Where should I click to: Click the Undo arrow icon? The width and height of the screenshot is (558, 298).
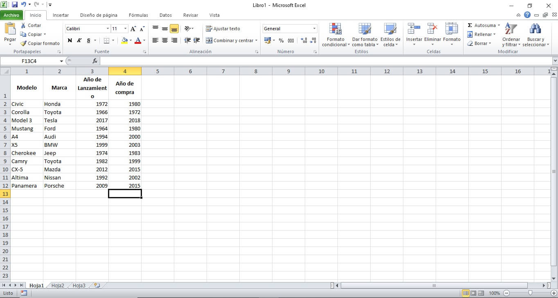click(23, 5)
